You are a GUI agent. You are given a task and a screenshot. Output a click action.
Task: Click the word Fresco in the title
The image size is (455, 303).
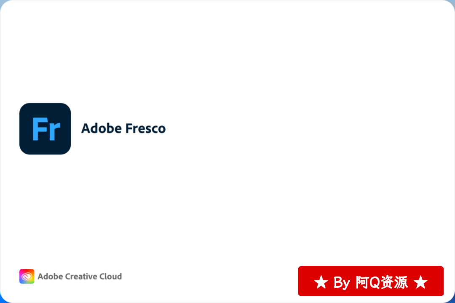[x=146, y=128]
